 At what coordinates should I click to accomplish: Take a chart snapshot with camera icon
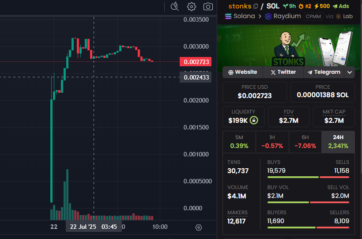pos(208,7)
